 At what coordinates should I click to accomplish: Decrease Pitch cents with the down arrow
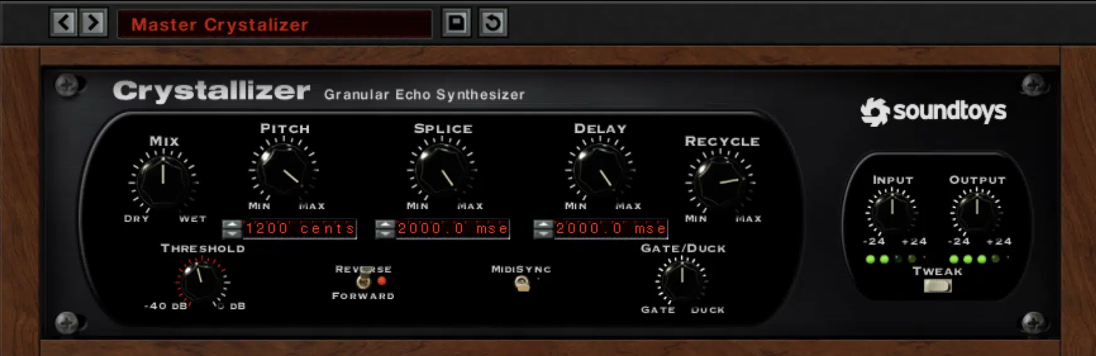pos(232,233)
